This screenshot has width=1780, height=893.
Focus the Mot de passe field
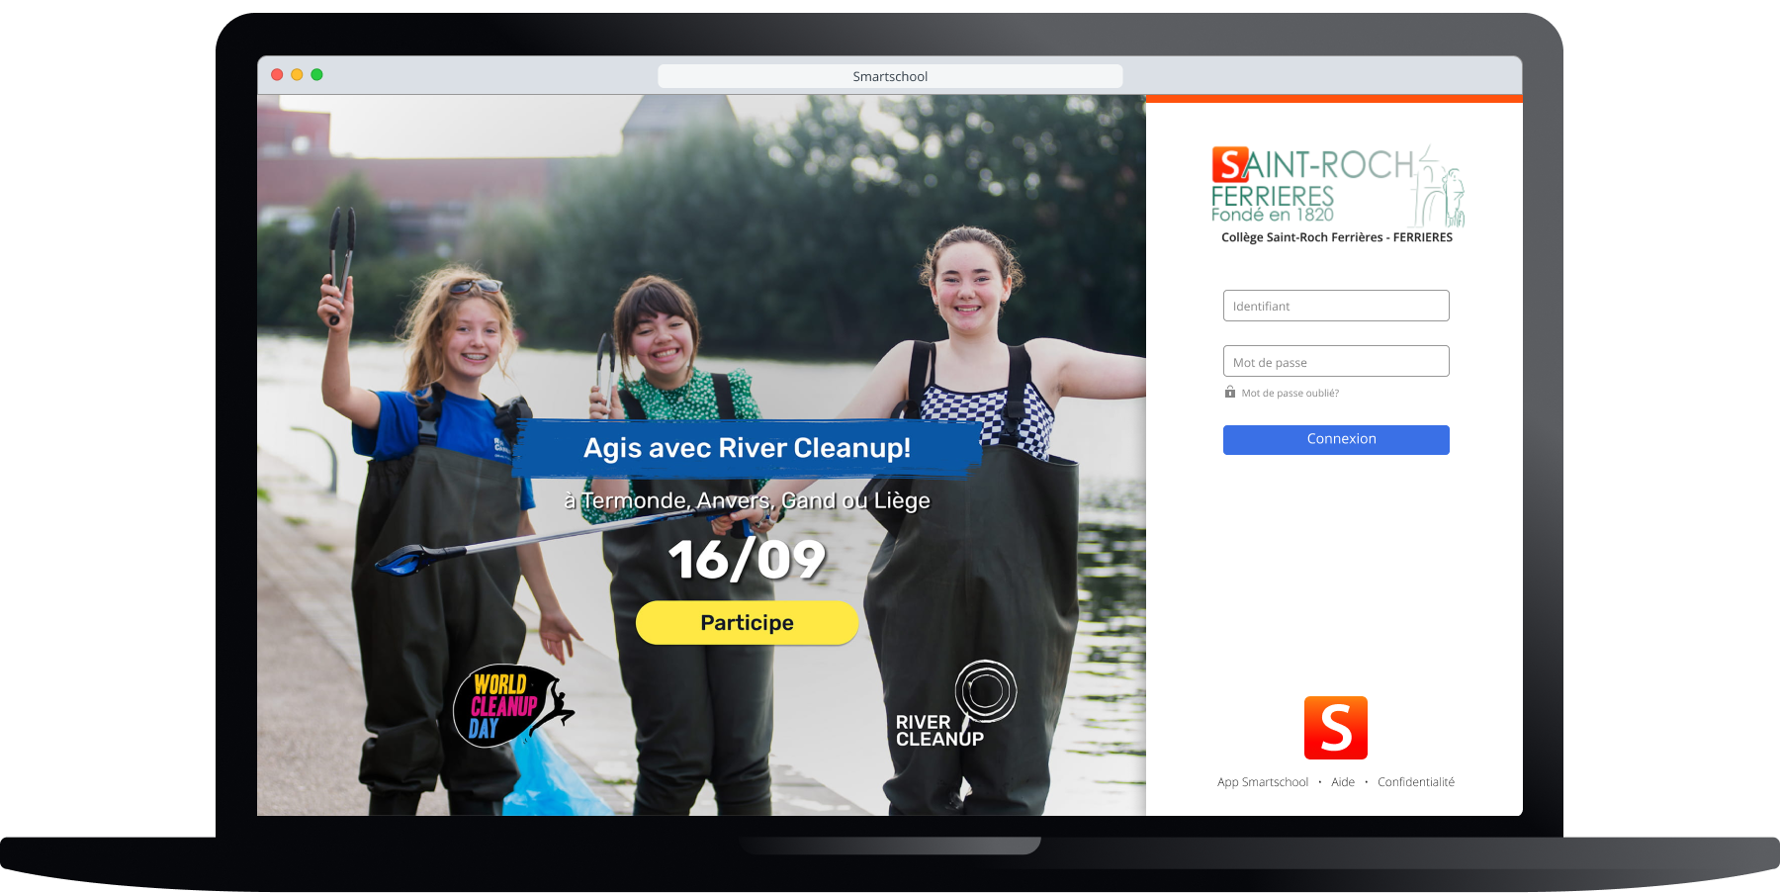[1335, 362]
